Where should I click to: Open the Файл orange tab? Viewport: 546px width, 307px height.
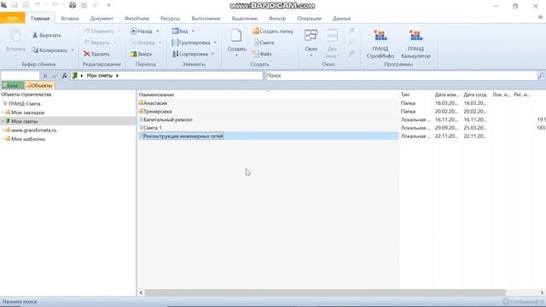click(x=13, y=18)
